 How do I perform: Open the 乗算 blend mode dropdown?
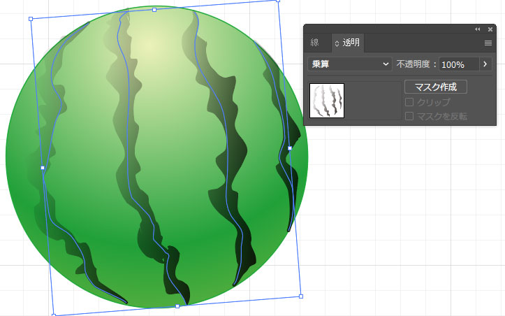point(350,64)
